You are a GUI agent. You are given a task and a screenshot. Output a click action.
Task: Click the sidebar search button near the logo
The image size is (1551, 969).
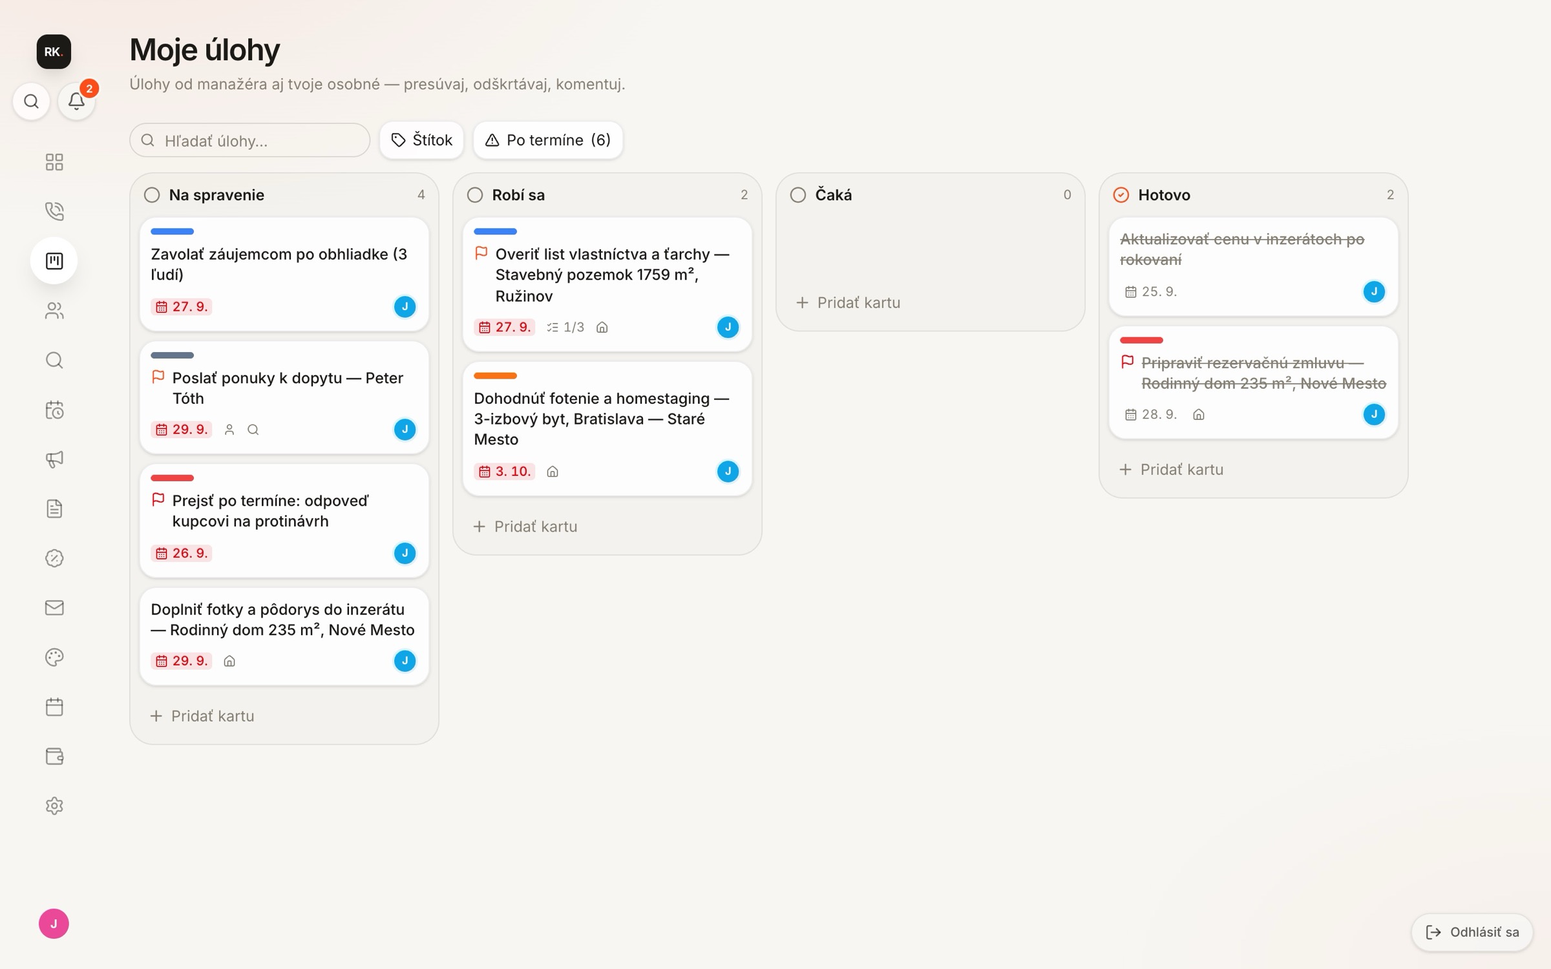tap(31, 101)
